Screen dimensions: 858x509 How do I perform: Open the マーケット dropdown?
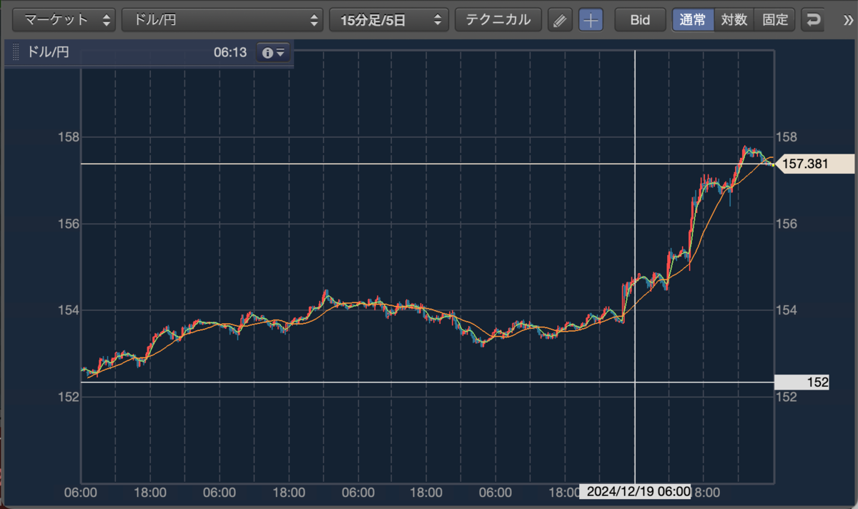point(64,19)
